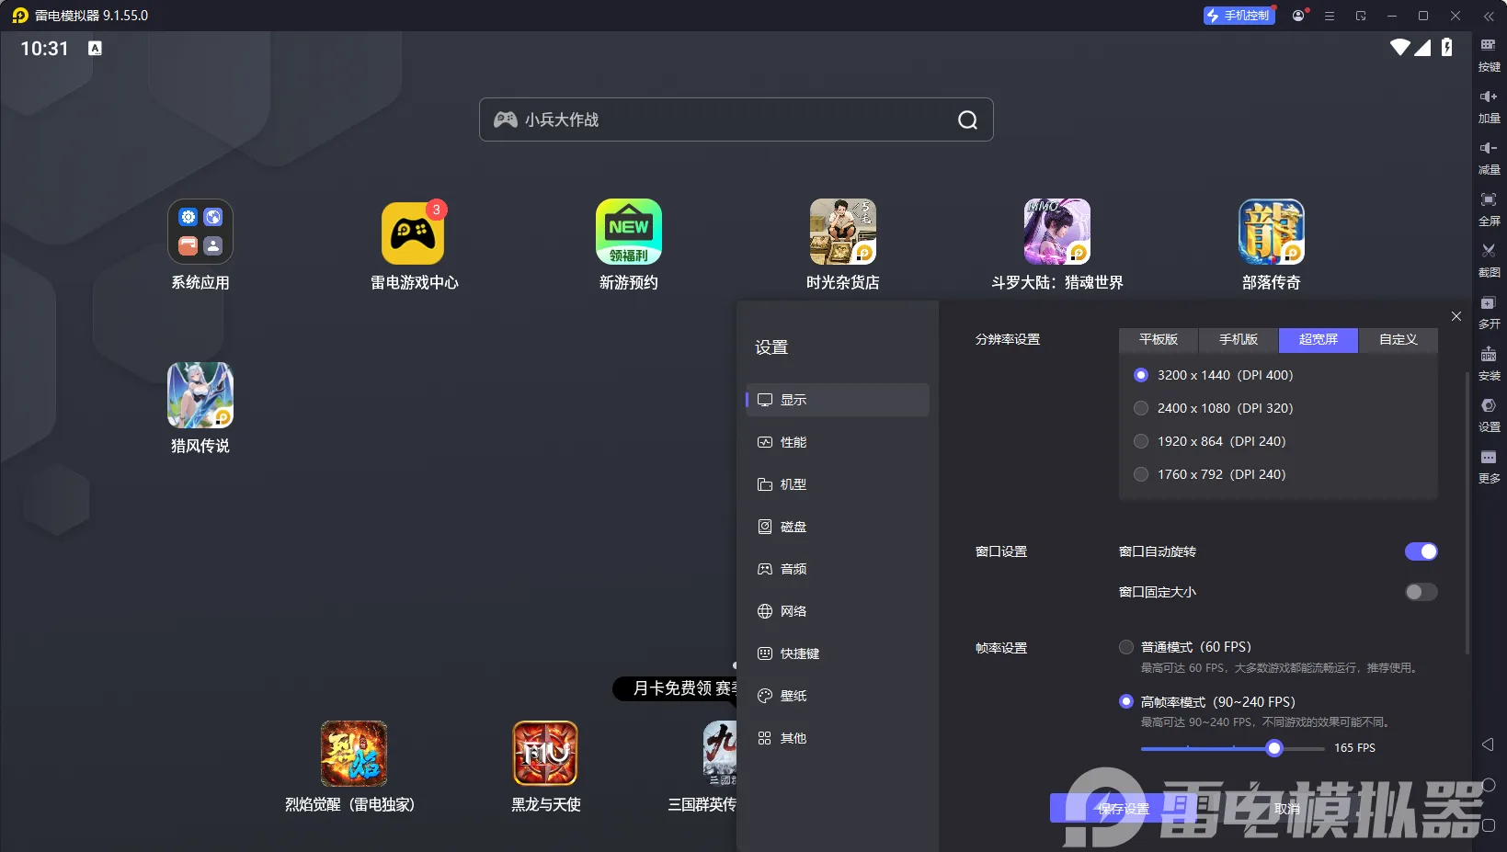Tap the Android recent apps square button
The width and height of the screenshot is (1507, 852).
[1489, 825]
